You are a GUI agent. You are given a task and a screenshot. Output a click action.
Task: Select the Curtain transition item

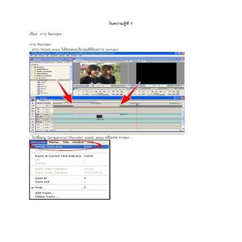tap(42, 82)
